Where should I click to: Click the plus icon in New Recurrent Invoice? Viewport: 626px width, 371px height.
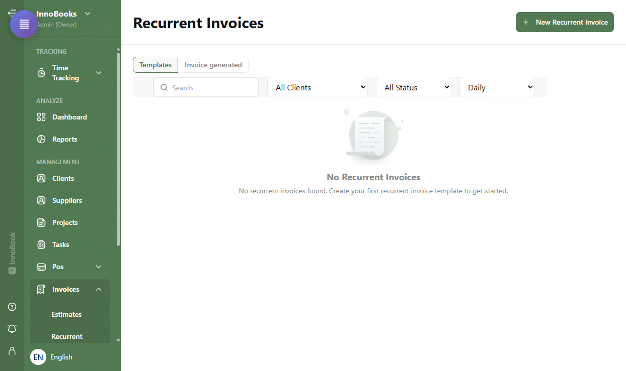pyautogui.click(x=526, y=22)
